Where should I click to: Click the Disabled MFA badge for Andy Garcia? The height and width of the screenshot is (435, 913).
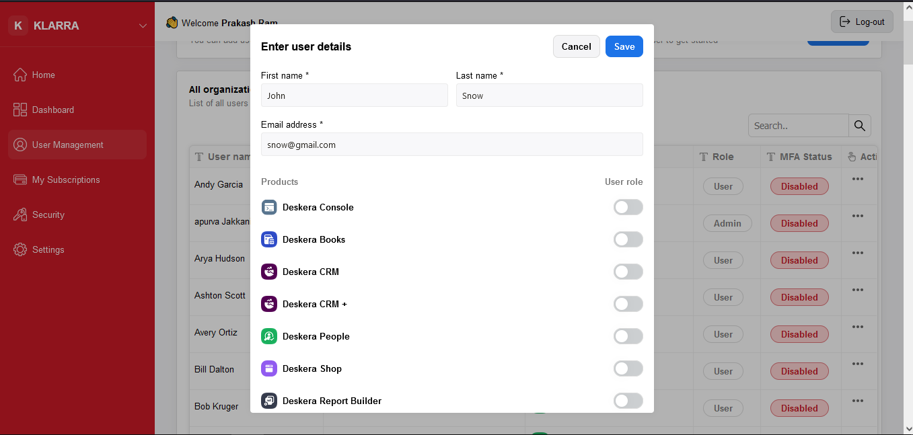pyautogui.click(x=799, y=186)
